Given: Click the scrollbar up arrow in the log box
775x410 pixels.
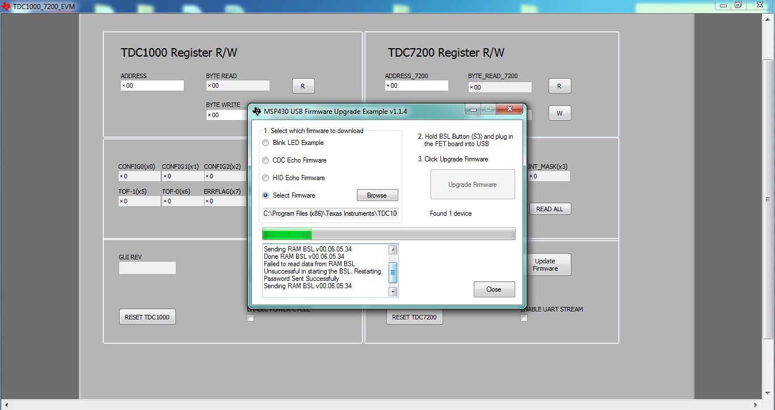Looking at the screenshot, I should 393,249.
